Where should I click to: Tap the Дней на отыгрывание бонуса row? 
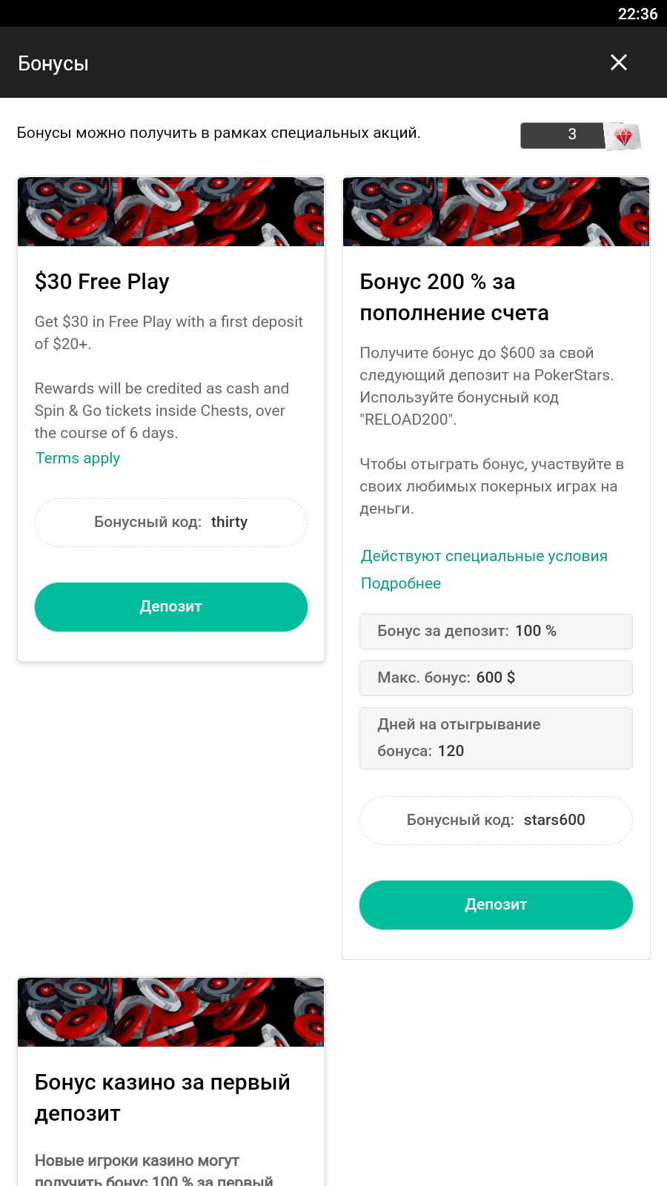496,738
